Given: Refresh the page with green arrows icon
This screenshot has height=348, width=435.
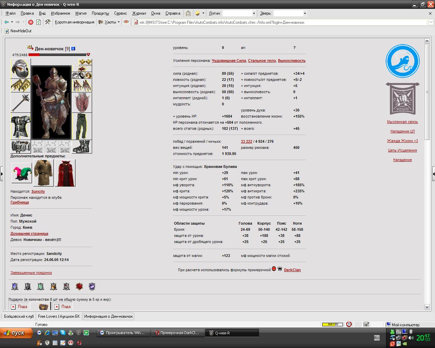Looking at the screenshot, I should coord(38,22).
